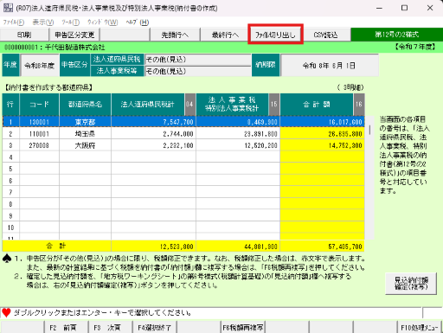This screenshot has width=443, height=333.
Task: Click code cell 130001
Action: point(39,122)
